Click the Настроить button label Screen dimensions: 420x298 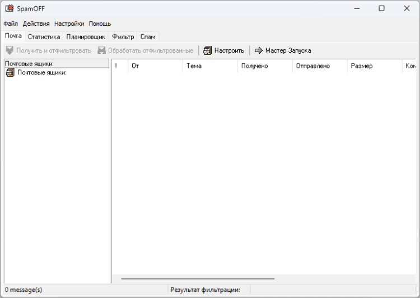[x=229, y=50]
